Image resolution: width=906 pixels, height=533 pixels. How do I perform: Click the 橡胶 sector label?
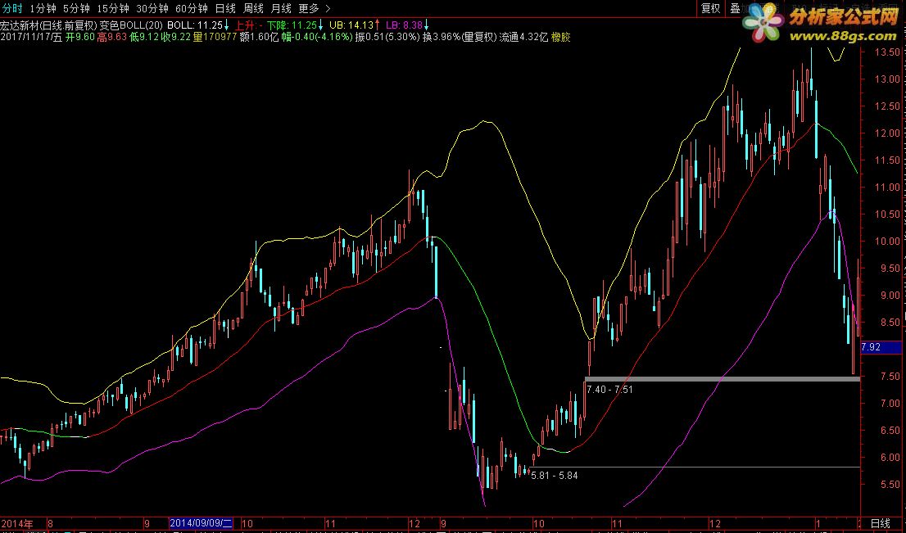coord(560,37)
